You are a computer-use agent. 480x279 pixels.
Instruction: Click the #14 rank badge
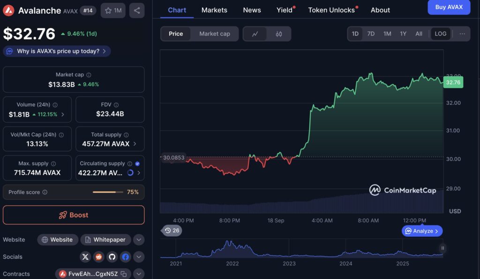coord(88,11)
